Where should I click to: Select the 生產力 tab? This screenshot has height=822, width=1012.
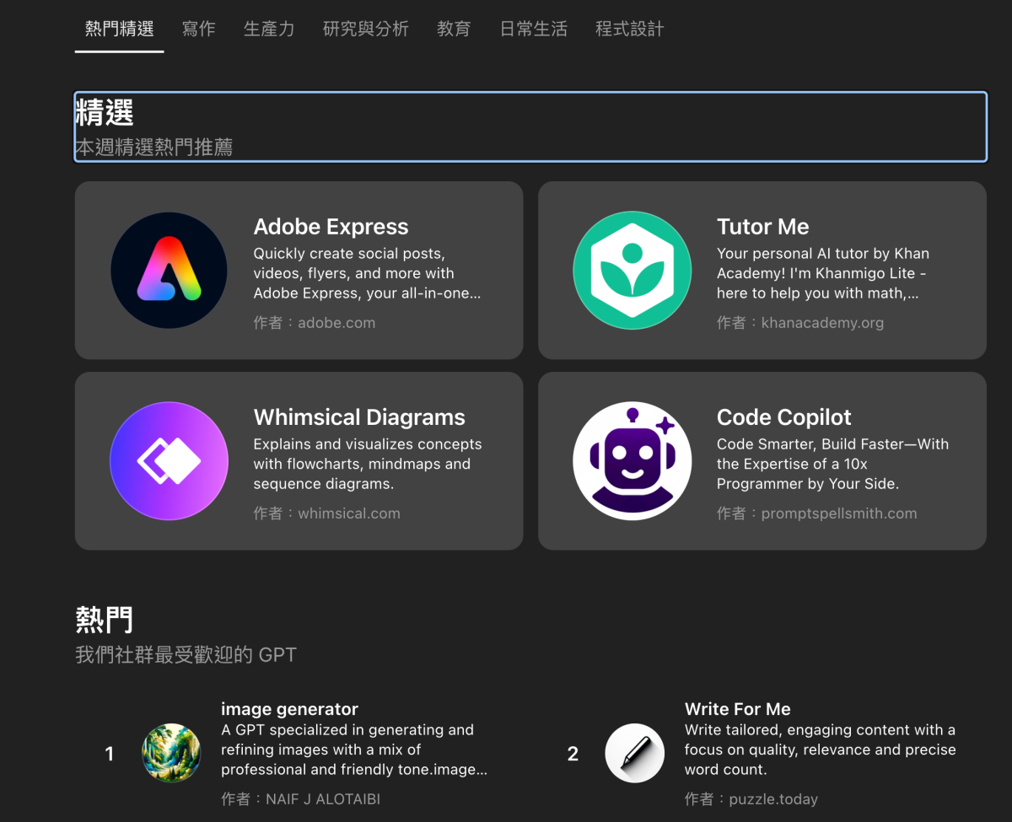269,29
